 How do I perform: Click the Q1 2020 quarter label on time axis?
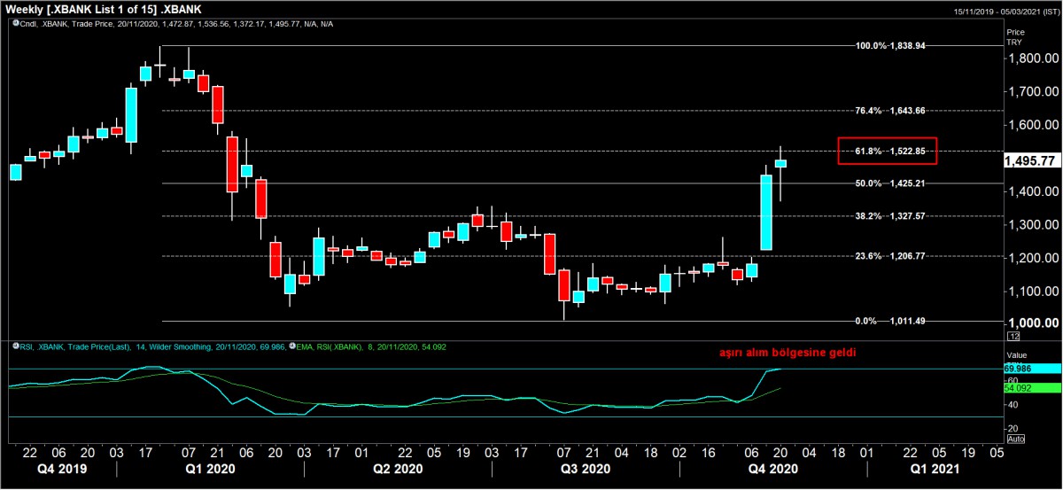click(x=211, y=469)
